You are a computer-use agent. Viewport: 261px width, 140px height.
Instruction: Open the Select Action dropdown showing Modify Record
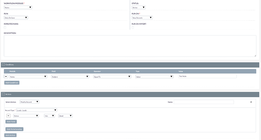coord(29,102)
